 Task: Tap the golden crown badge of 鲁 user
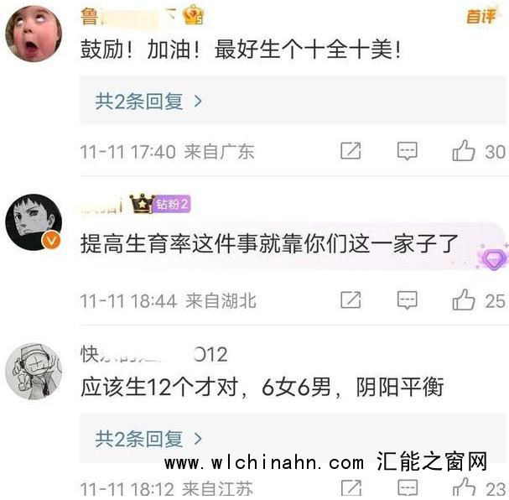(x=193, y=15)
